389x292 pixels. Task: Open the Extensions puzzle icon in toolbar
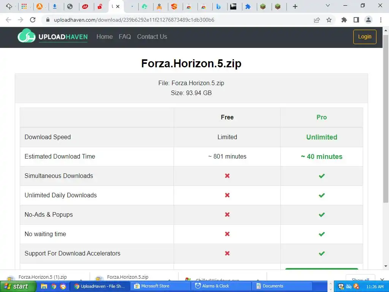(344, 20)
